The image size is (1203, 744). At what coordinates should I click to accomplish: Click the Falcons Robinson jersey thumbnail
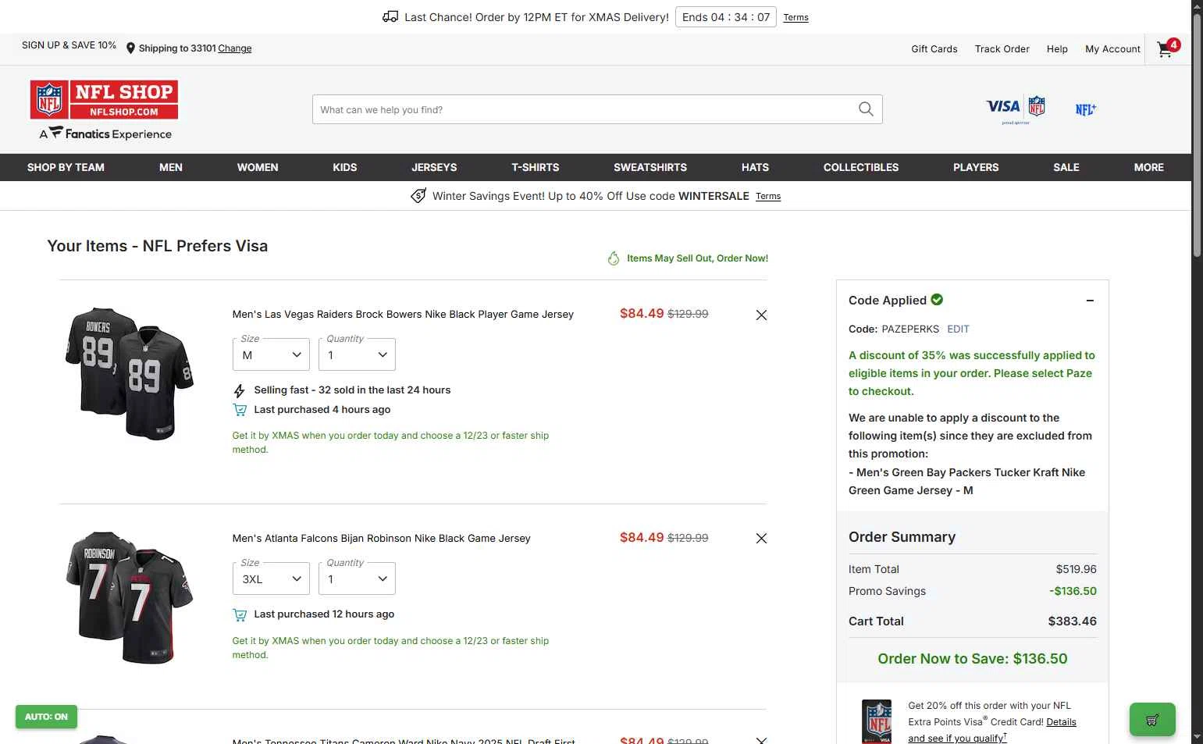click(x=130, y=597)
